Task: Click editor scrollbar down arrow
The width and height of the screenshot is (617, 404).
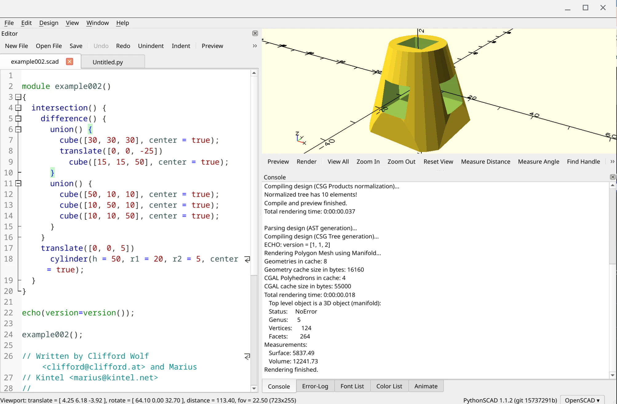Action: 254,388
